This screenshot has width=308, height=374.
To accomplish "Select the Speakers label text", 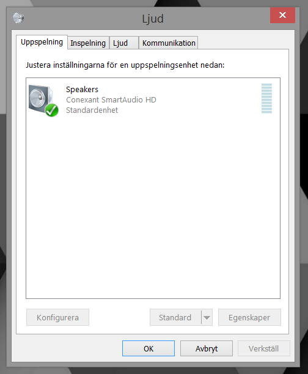I will pos(82,90).
